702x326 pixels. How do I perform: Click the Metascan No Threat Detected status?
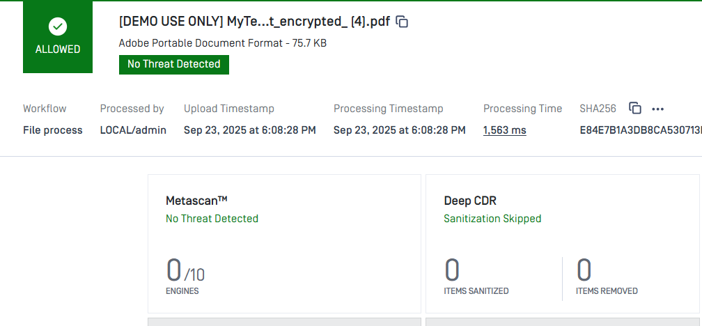(212, 219)
